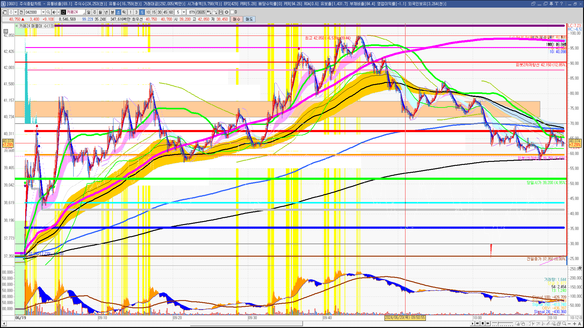584x328 pixels.
Task: Open chart settings gear icon
Action: (x=227, y=12)
